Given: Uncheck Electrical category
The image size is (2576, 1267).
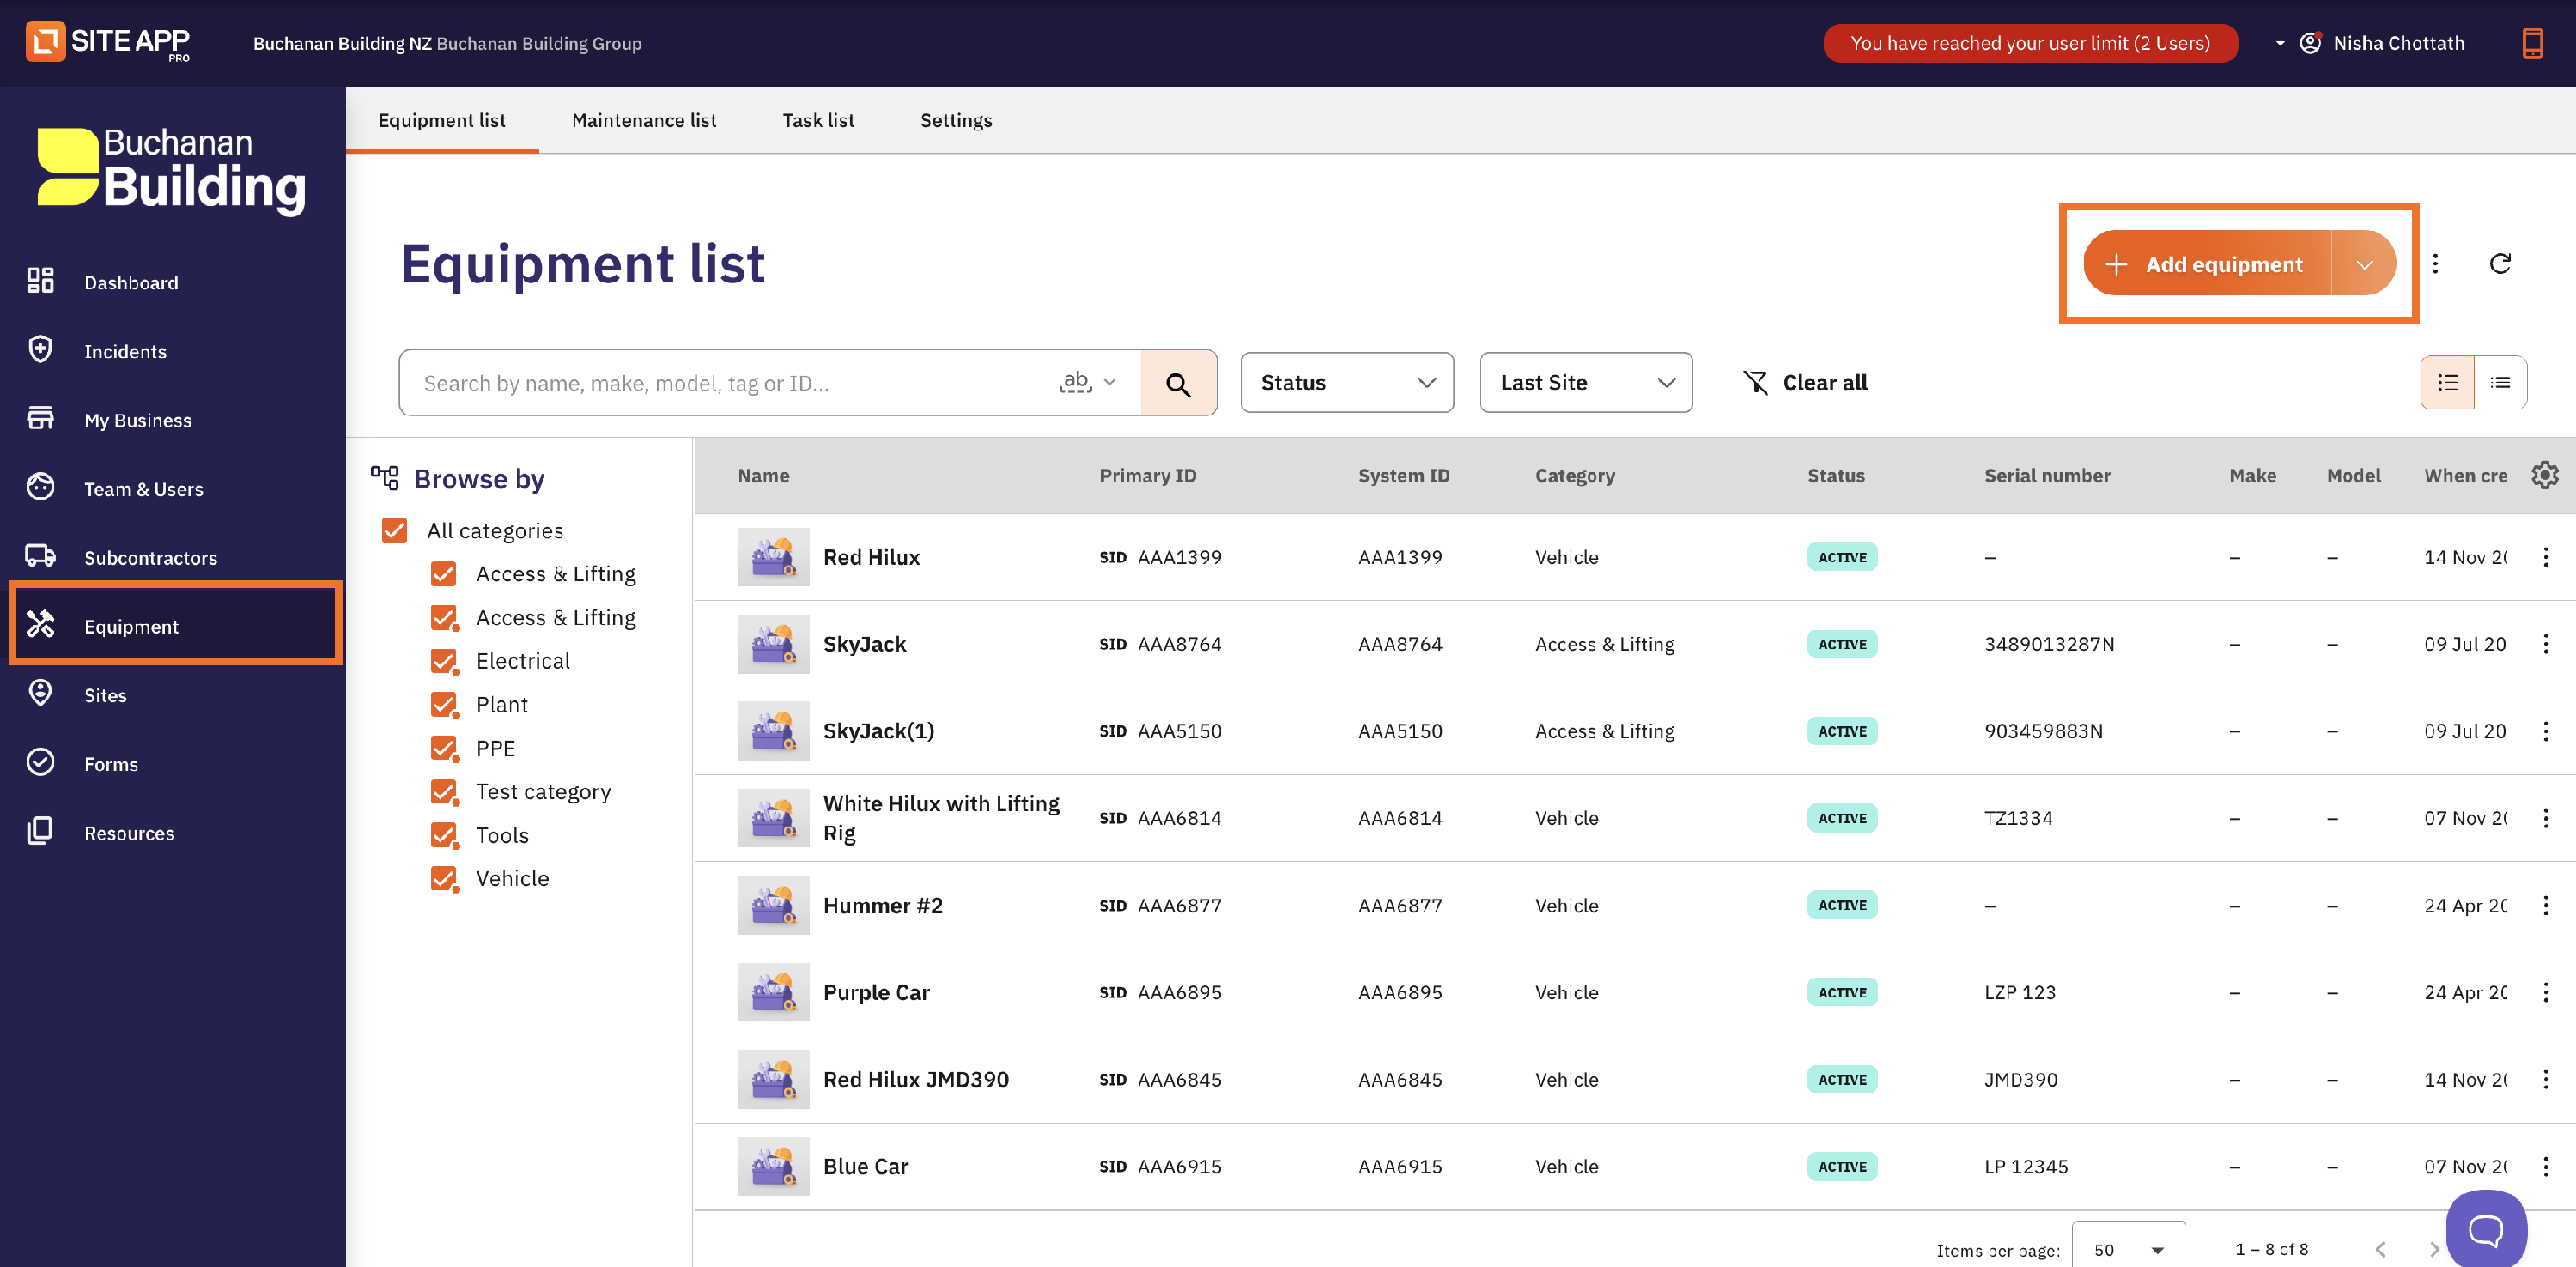Looking at the screenshot, I should coord(444,661).
